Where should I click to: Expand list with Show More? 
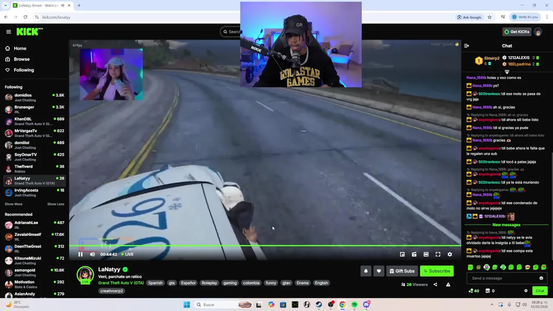click(x=13, y=204)
